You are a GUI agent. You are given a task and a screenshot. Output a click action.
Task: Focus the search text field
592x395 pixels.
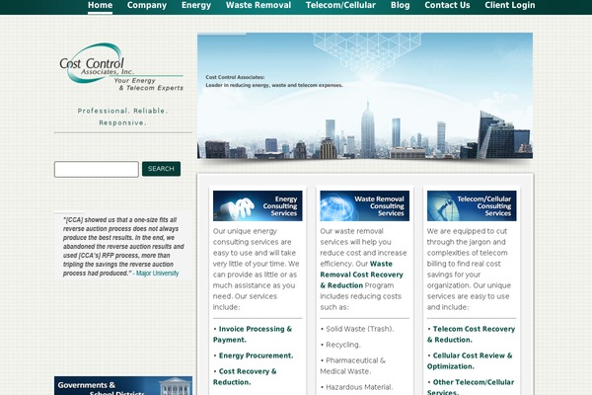(97, 169)
